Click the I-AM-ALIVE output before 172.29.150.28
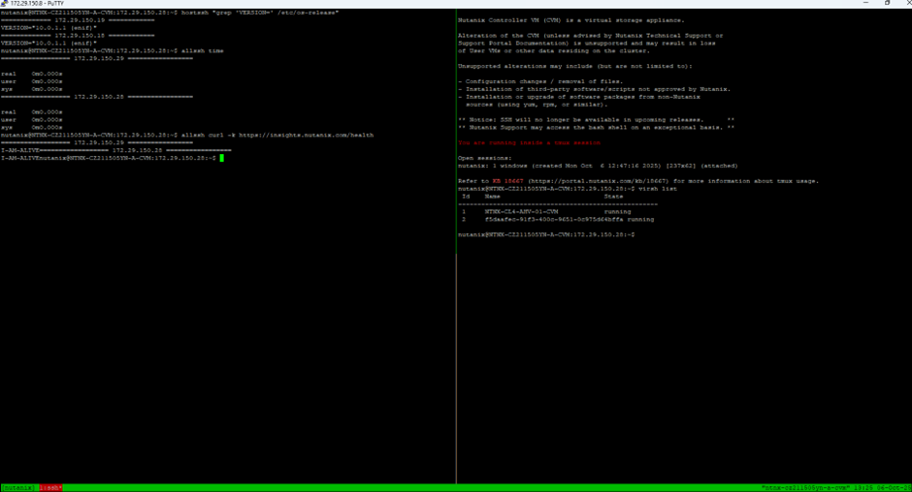 point(19,150)
